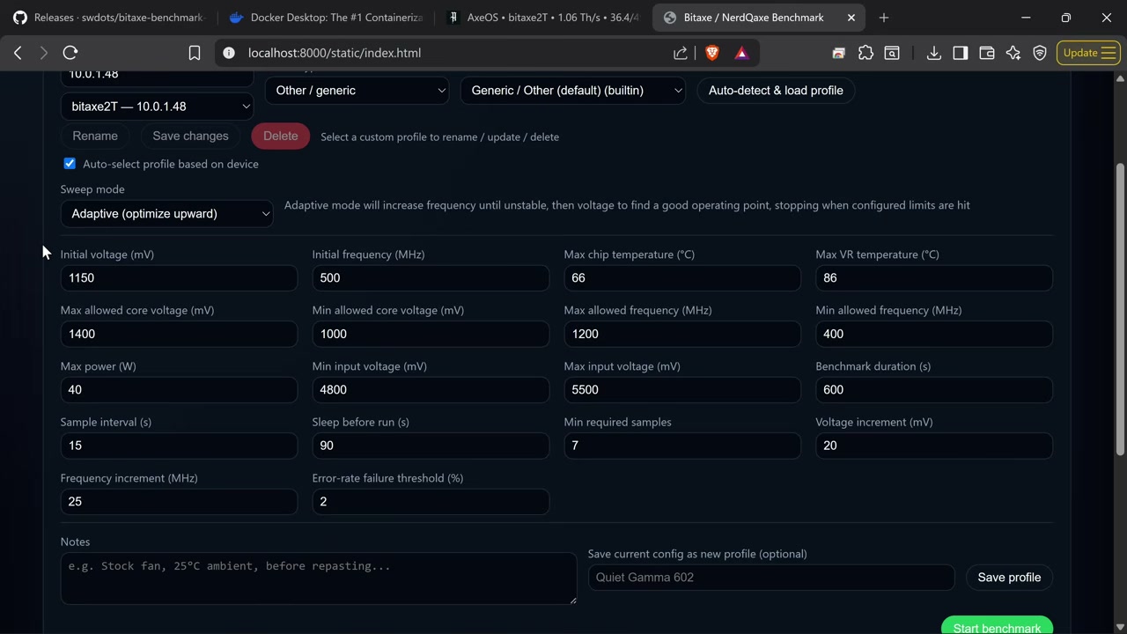Click the Start benchmark button
Viewport: 1127px width, 634px height.
997,625
